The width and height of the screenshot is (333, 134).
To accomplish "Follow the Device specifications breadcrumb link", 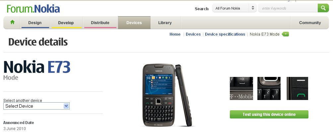I will click(x=225, y=34).
